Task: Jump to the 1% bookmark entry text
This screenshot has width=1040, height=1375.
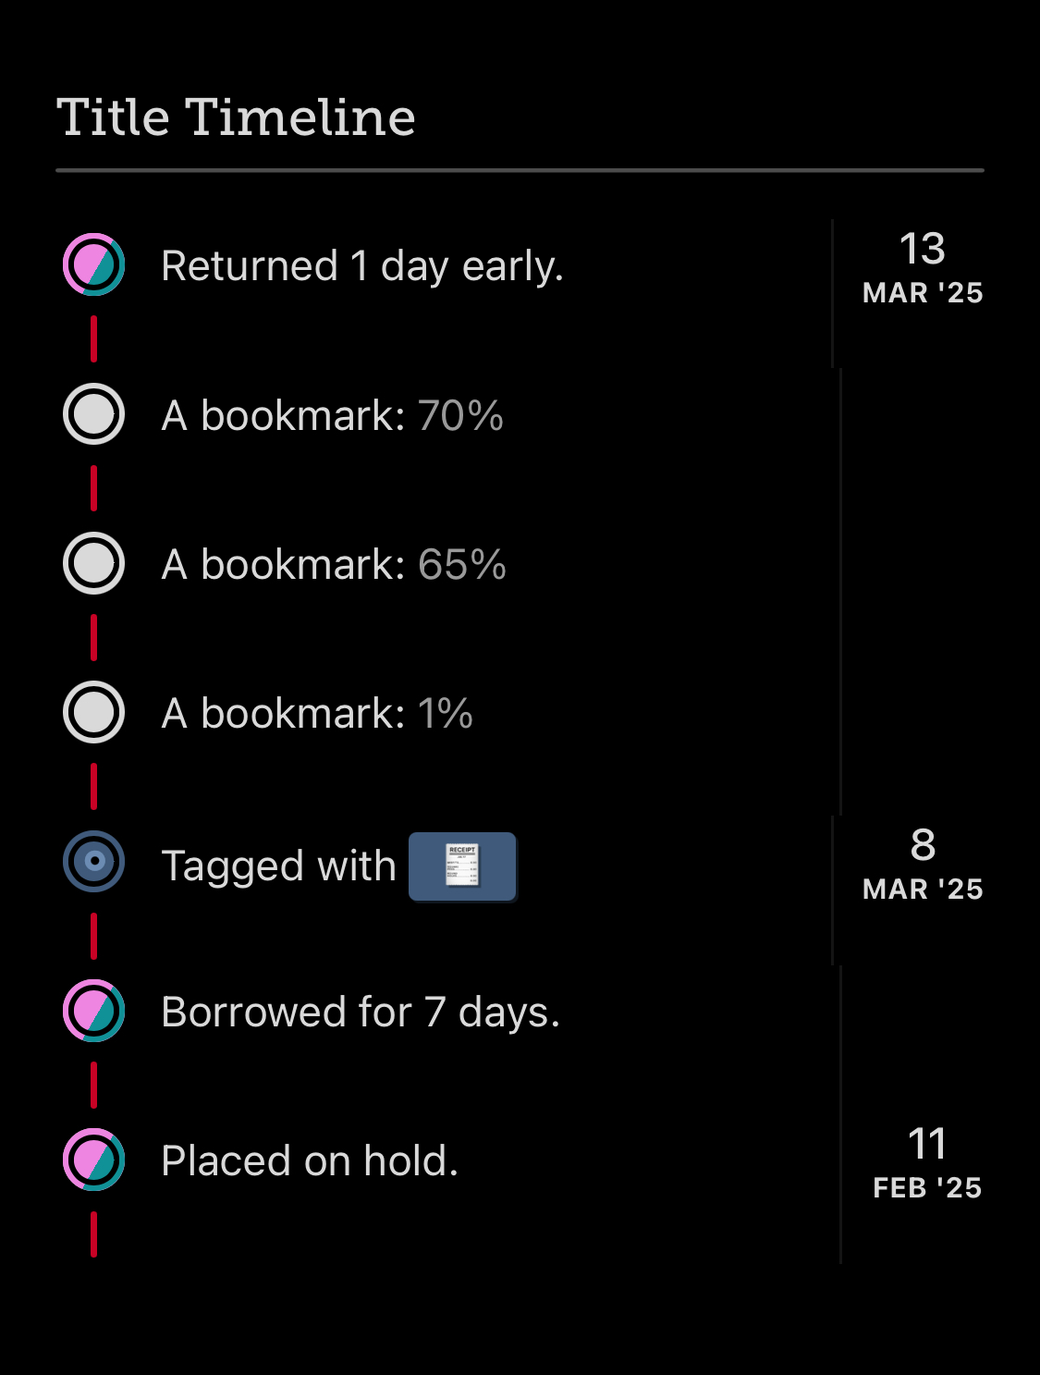Action: pyautogui.click(x=316, y=714)
